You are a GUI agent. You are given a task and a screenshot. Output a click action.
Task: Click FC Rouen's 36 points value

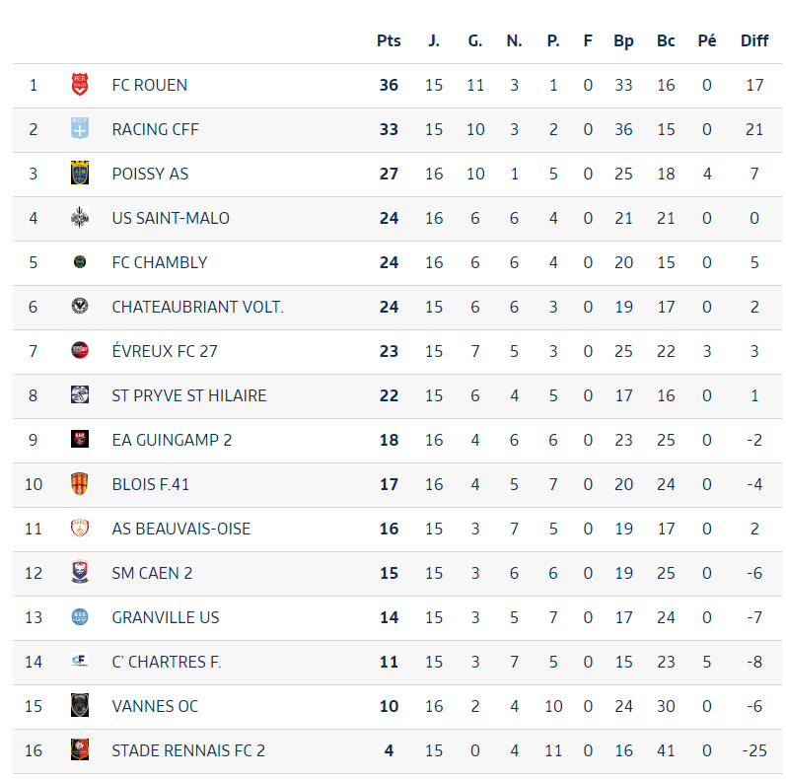pyautogui.click(x=389, y=85)
